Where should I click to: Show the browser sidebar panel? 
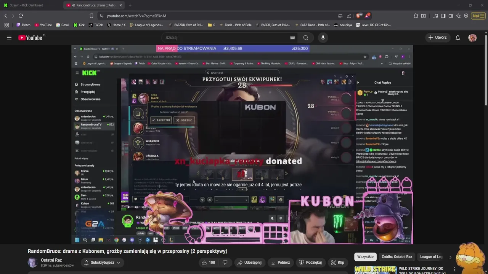(x=443, y=16)
